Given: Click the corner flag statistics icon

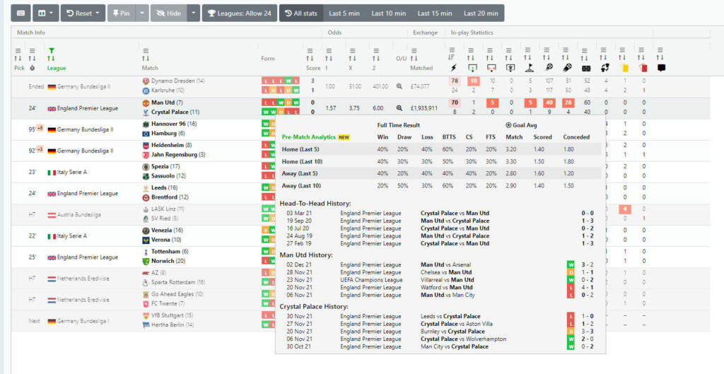Looking at the screenshot, I should pyautogui.click(x=530, y=68).
